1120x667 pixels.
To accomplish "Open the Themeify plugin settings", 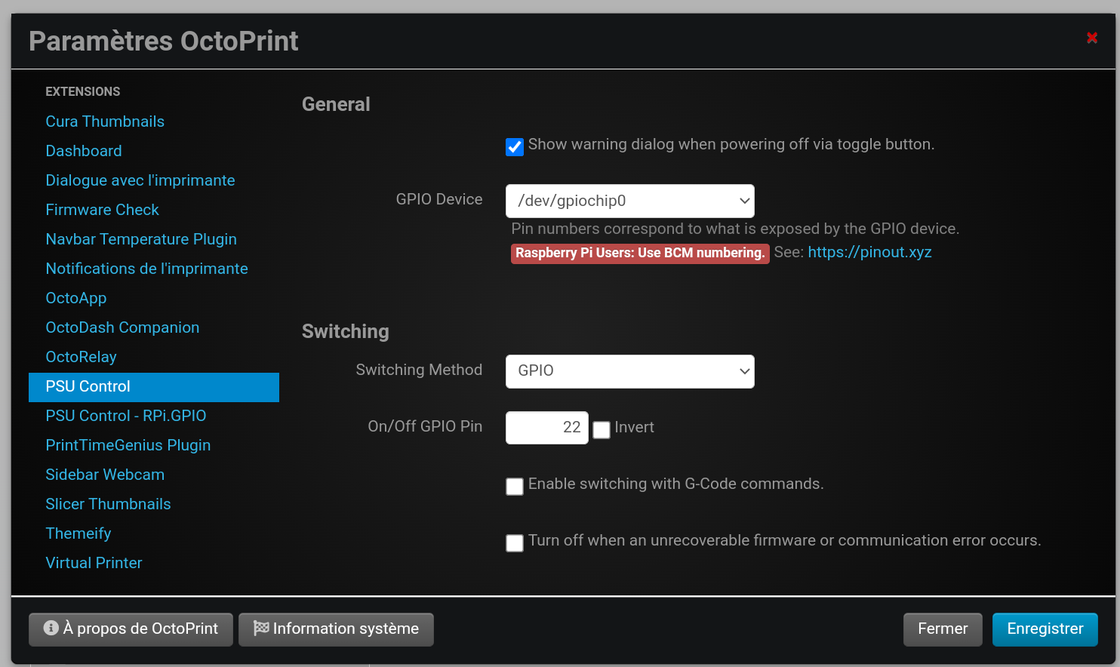I will click(78, 533).
